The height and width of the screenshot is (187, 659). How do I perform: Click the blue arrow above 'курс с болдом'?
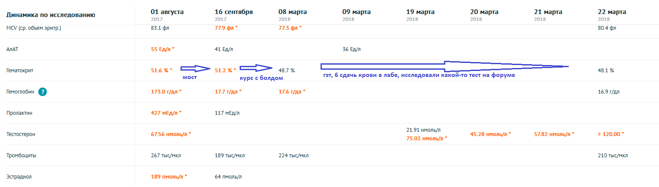255,68
